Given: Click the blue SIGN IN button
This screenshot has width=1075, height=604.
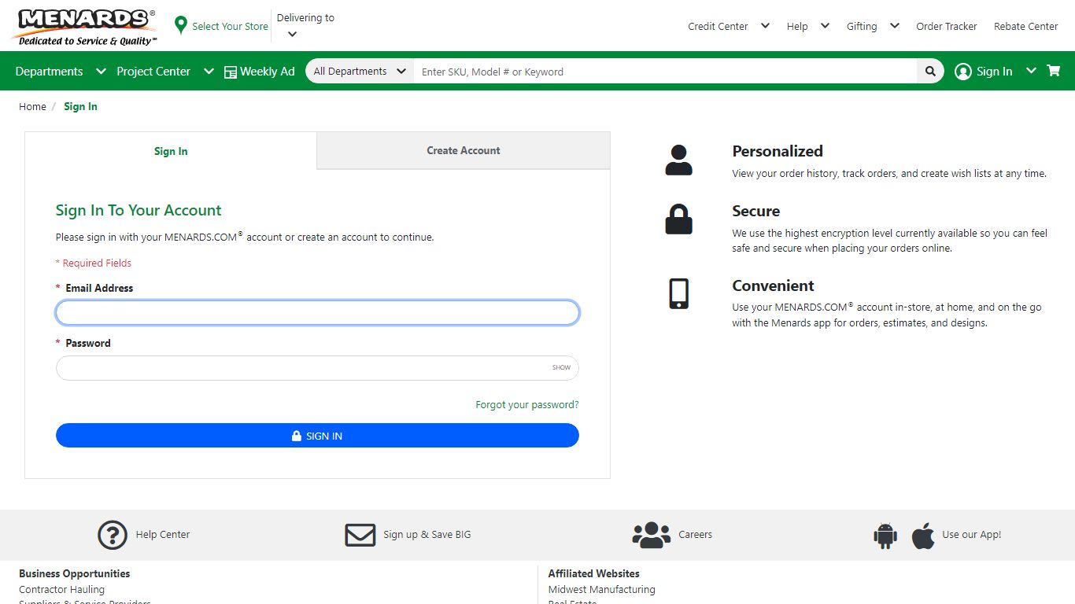Looking at the screenshot, I should click(x=317, y=436).
